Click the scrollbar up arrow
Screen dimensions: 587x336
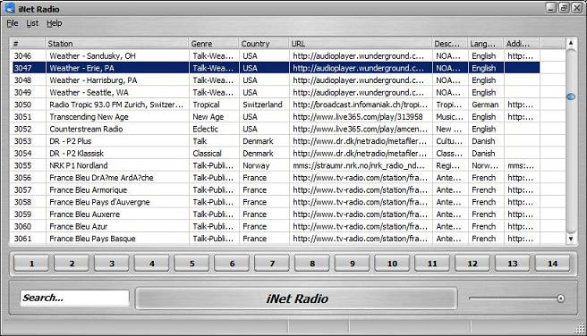pos(571,43)
